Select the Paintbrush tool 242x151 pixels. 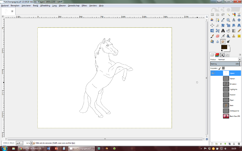point(212,36)
